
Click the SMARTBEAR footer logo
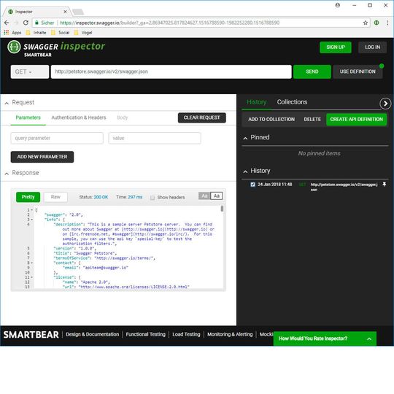pos(31,335)
